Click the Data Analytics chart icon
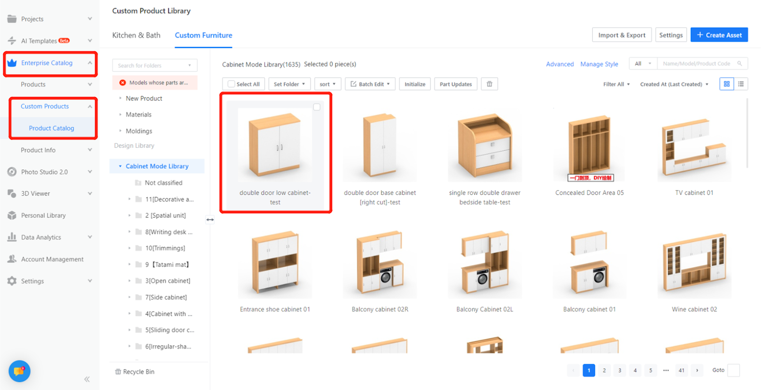Viewport: 761px width, 390px height. 12,237
